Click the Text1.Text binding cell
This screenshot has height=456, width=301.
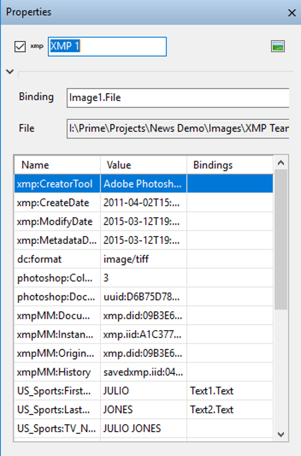coord(230,391)
